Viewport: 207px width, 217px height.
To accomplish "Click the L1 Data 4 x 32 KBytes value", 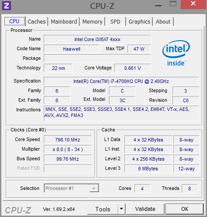I will 148,140.
